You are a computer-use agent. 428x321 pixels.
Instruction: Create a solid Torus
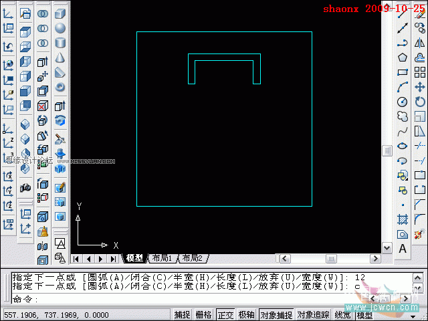click(60, 87)
